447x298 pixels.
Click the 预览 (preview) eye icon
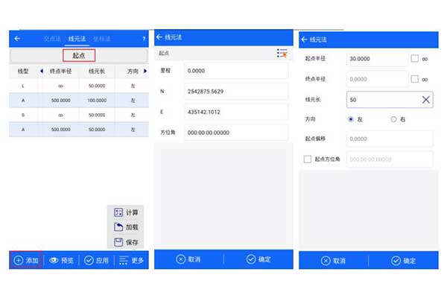click(x=54, y=261)
